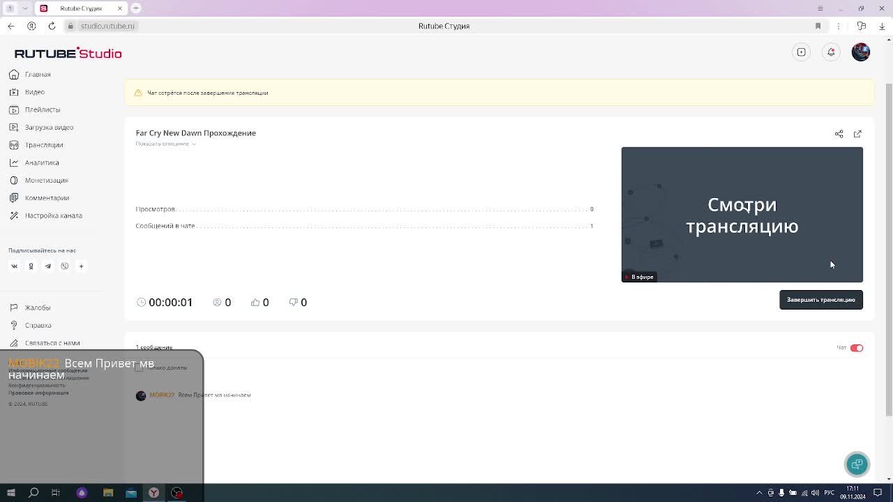Open File Explorer from taskbar
The image size is (893, 502).
[108, 493]
